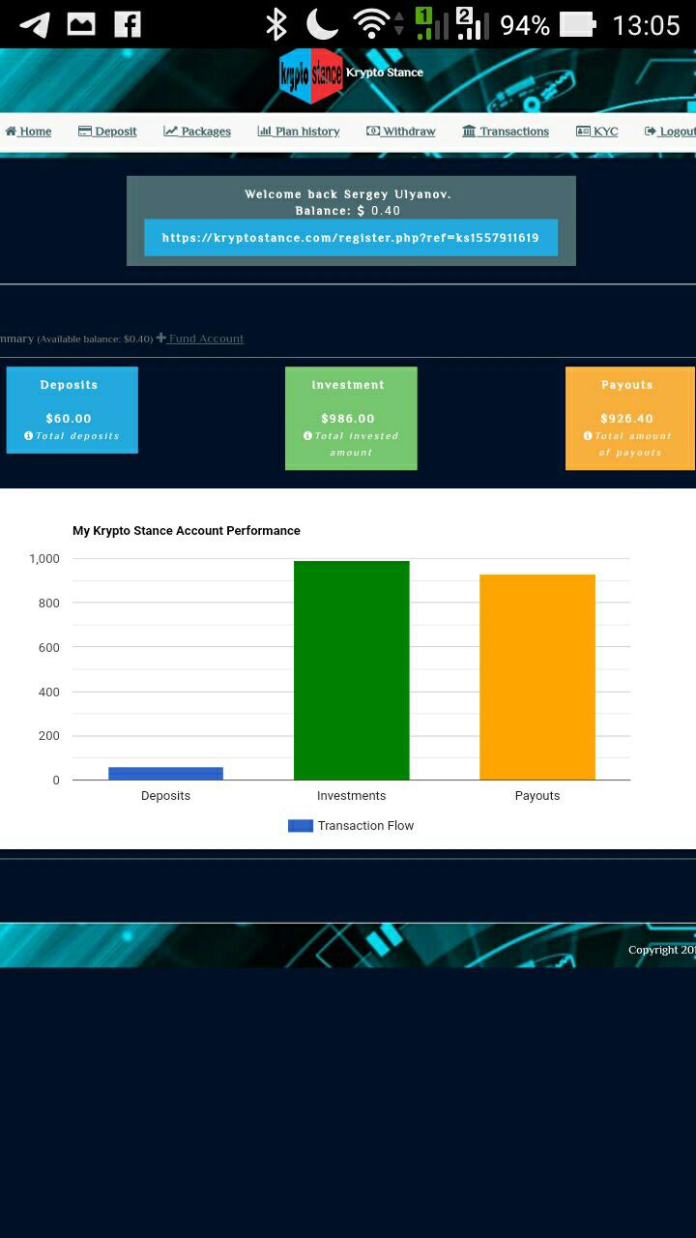Click the info icon beside Total deposits
This screenshot has height=1238, width=696.
pyautogui.click(x=29, y=436)
